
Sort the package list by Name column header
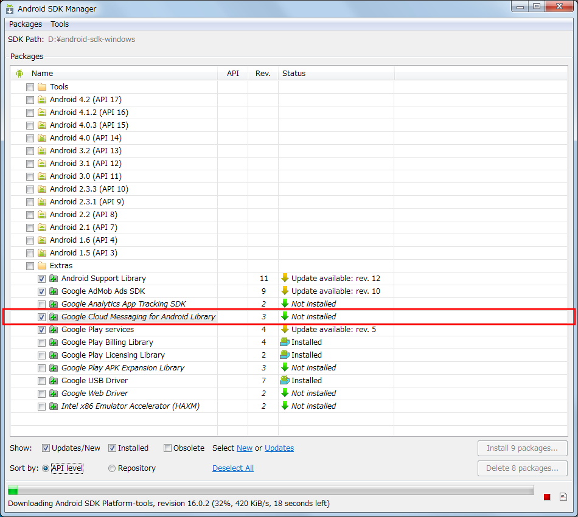[42, 74]
